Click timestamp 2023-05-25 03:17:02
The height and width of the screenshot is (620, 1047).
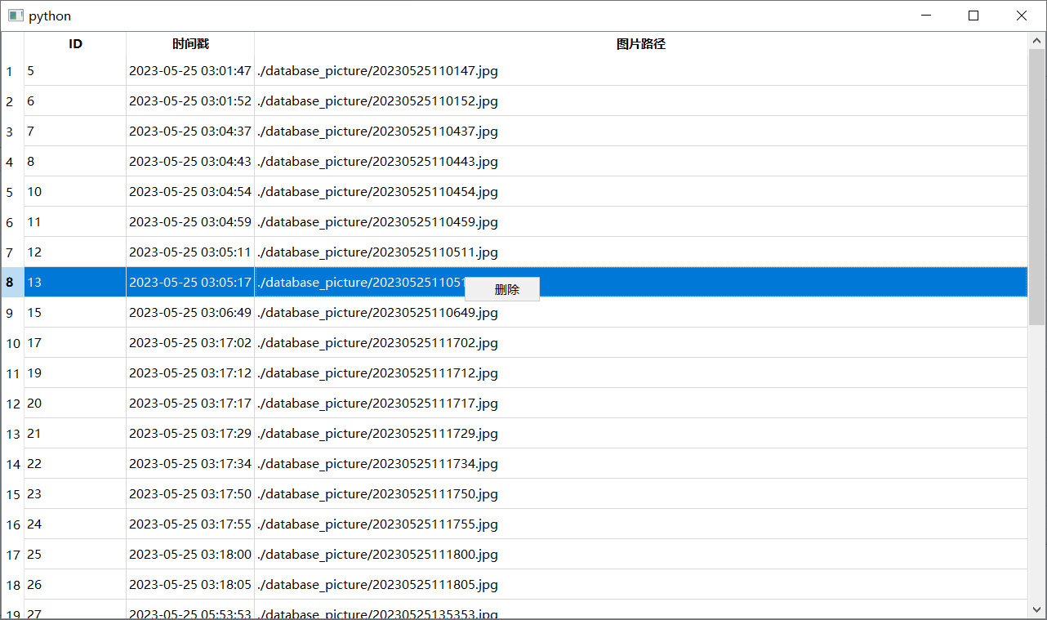pyautogui.click(x=190, y=343)
